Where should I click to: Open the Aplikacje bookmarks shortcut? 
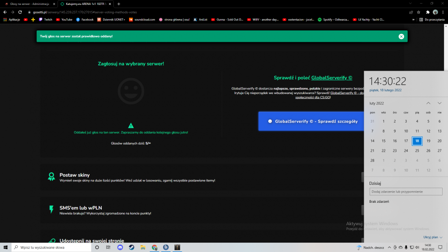point(12,20)
